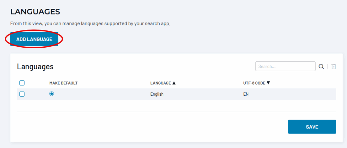Click the trash delete icon

333,67
